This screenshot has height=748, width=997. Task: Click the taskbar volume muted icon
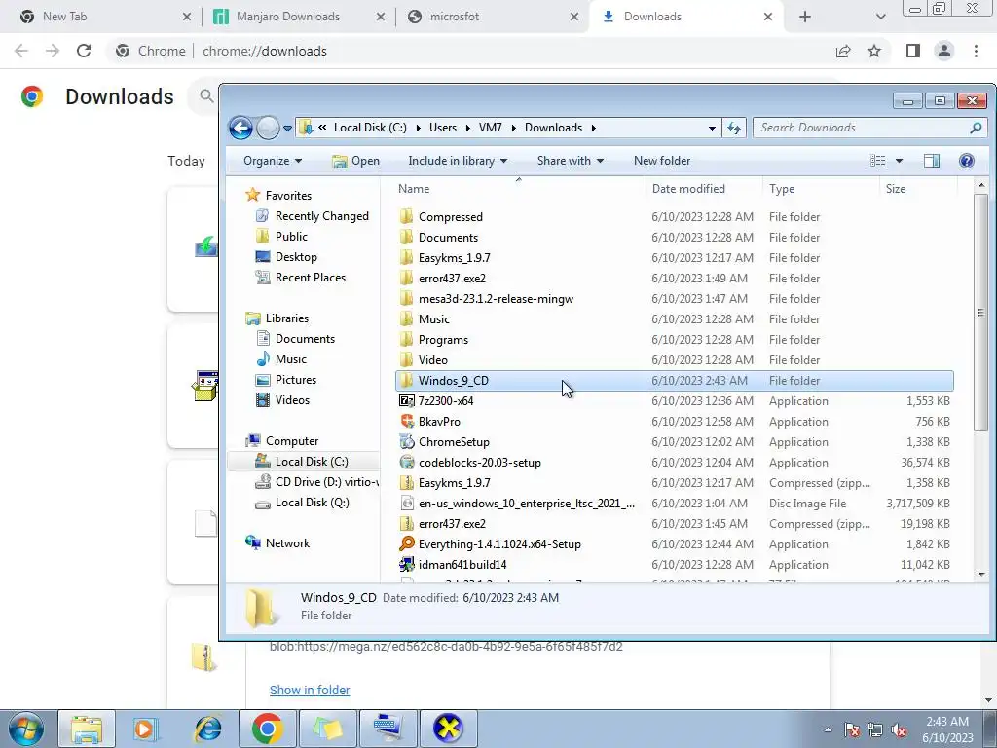899,730
